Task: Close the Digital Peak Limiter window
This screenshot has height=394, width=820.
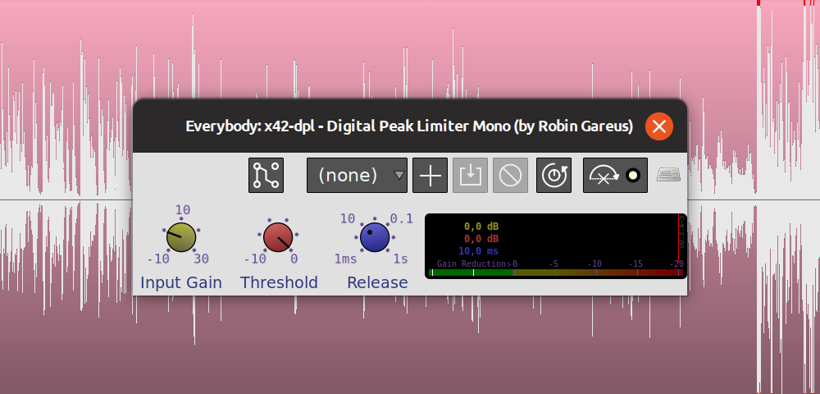Action: click(659, 126)
